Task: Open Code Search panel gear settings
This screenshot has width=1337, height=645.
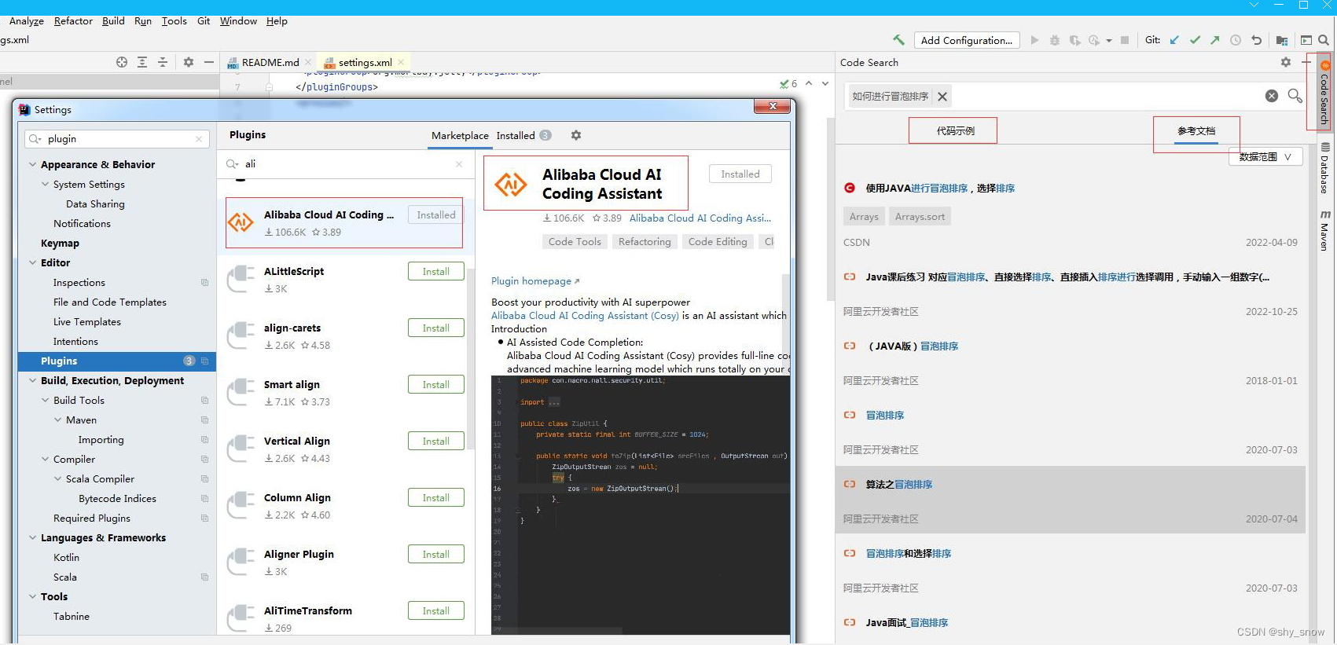Action: pos(1286,62)
